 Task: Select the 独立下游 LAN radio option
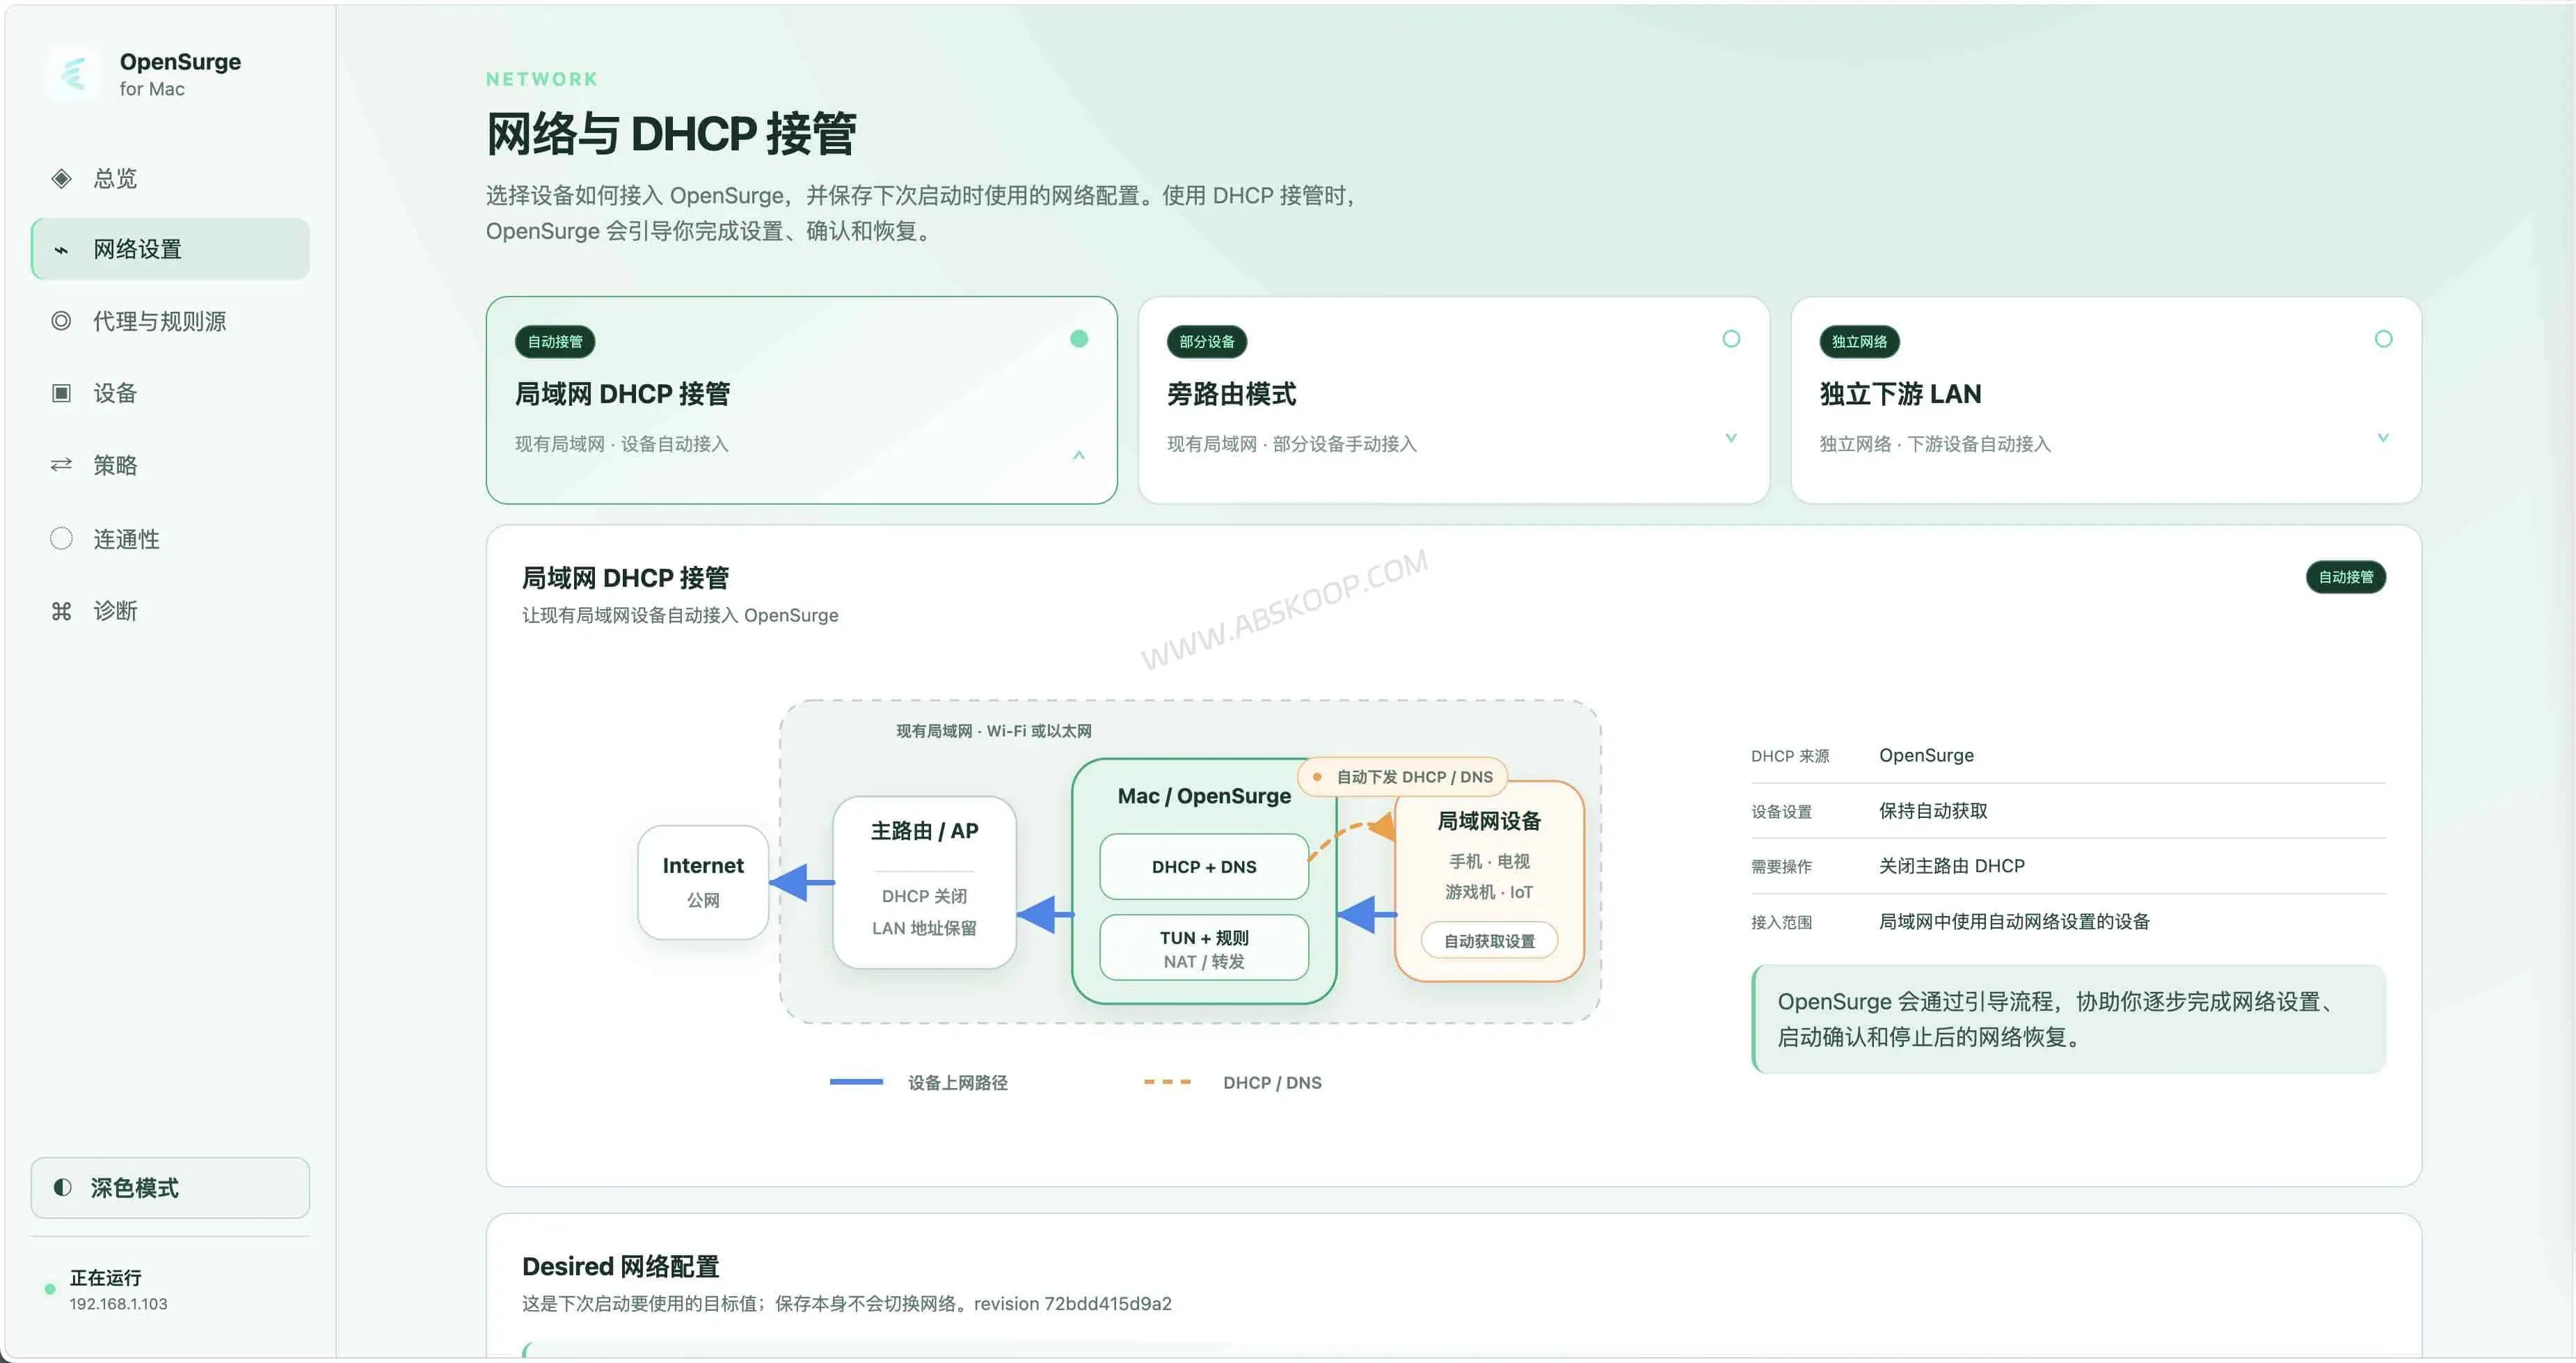click(x=2383, y=339)
